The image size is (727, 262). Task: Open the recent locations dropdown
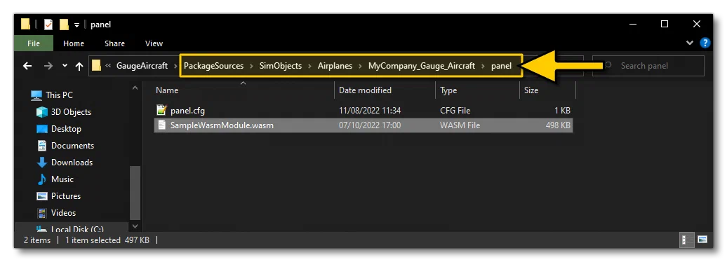(65, 66)
